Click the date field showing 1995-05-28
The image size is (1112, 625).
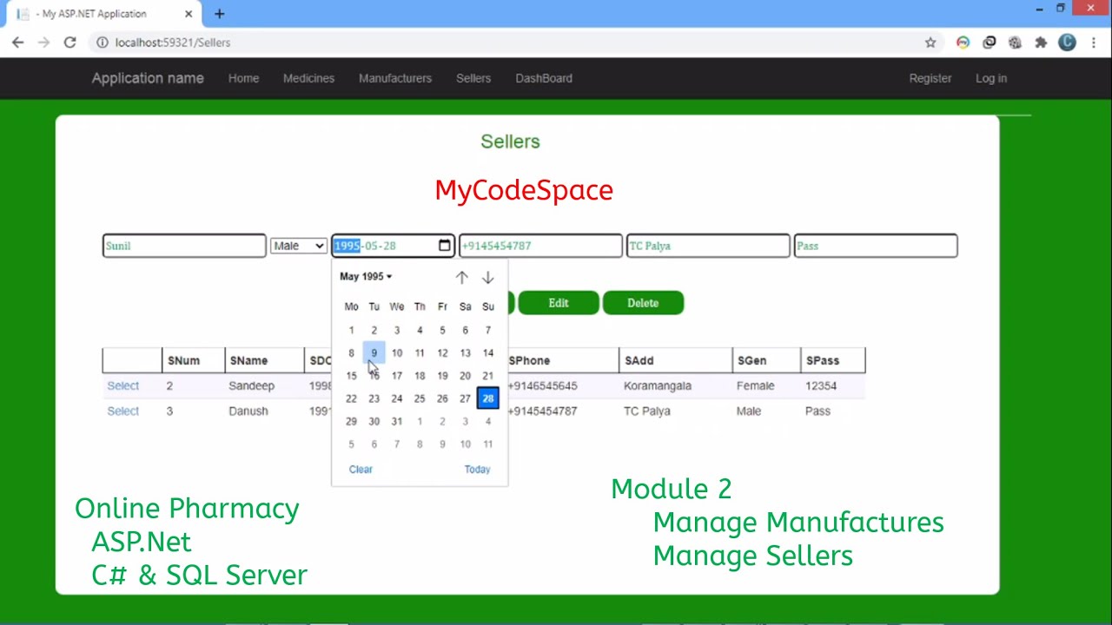coord(393,246)
